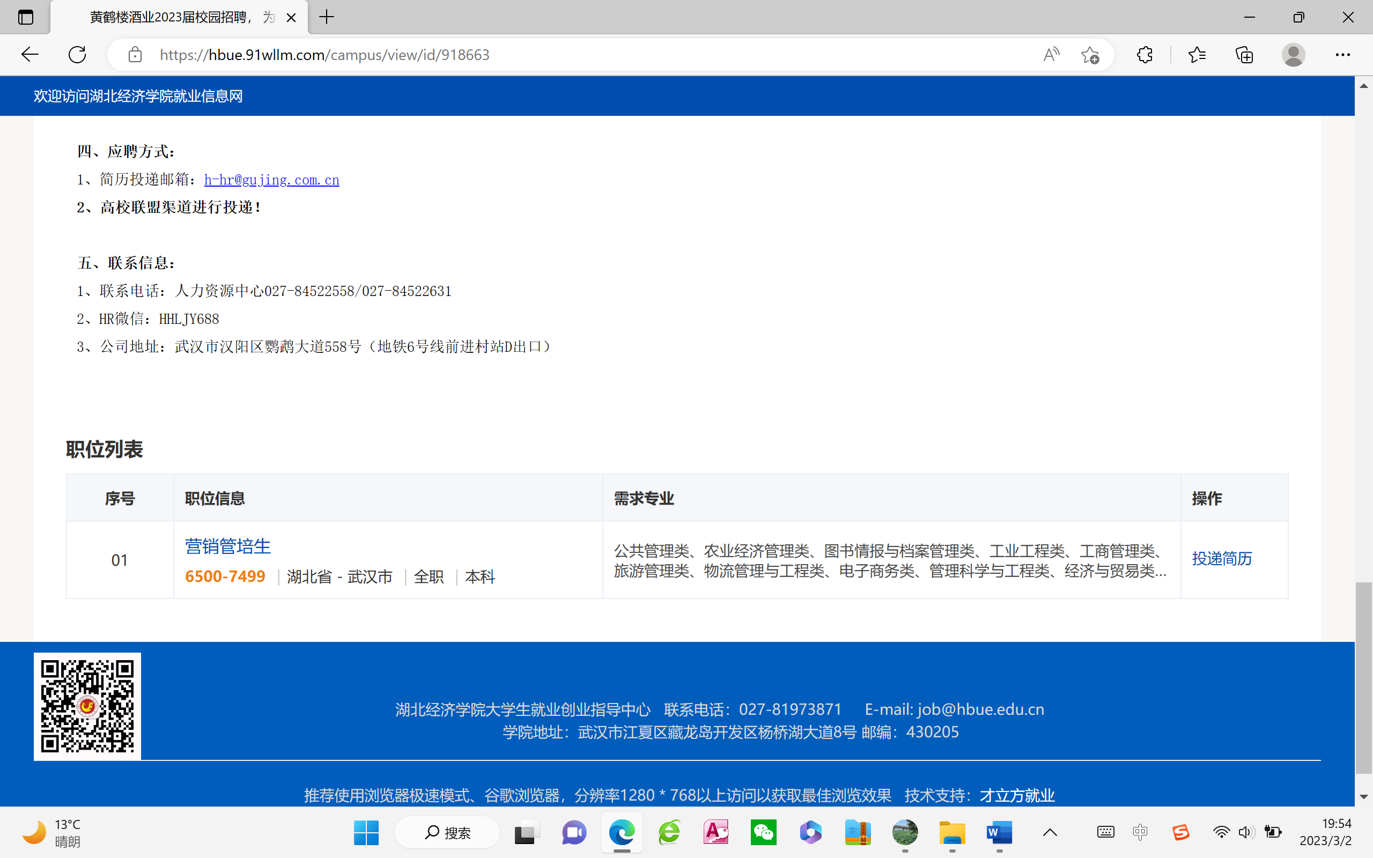The width and height of the screenshot is (1373, 858).
Task: Open the browser profile avatar
Action: point(1293,55)
